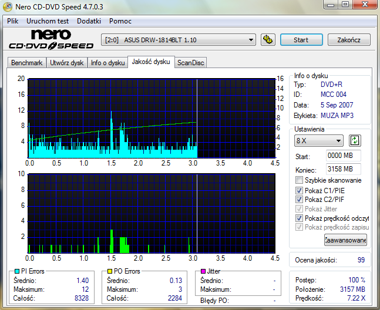Click the label value MUZA MP3

(x=337, y=116)
